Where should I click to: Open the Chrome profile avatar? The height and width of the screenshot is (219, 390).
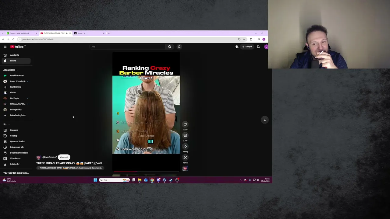(x=264, y=39)
